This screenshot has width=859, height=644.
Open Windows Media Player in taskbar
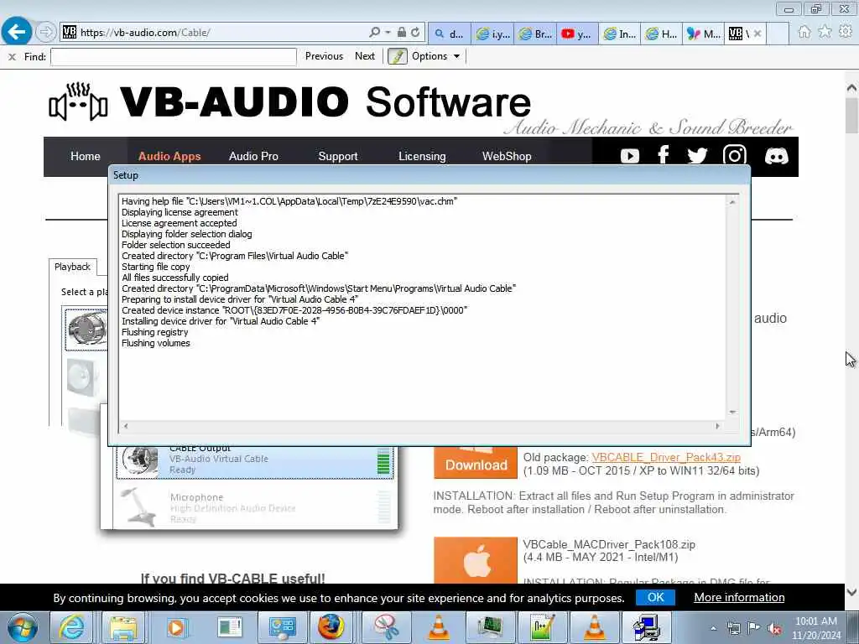(x=176, y=627)
